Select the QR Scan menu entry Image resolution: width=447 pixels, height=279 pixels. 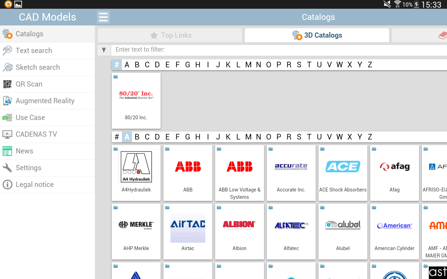click(29, 84)
